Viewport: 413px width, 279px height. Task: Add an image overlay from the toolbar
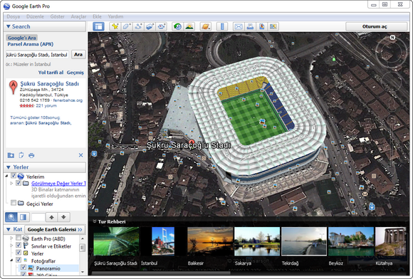(x=150, y=26)
